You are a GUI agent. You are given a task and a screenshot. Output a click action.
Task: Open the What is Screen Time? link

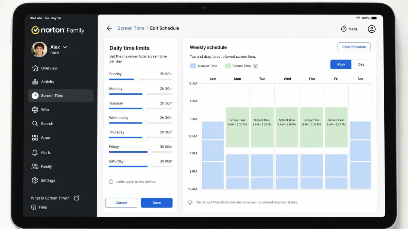[50, 198]
